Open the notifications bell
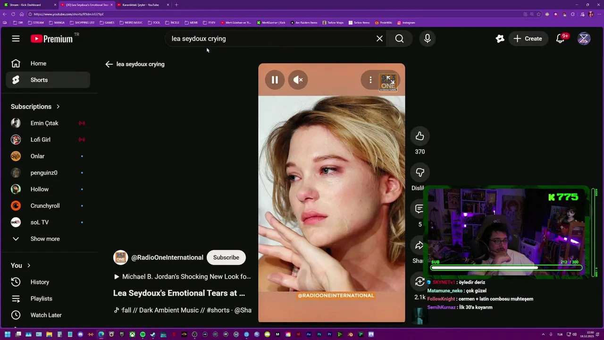 (x=560, y=39)
